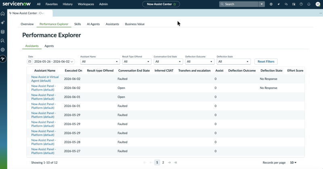Select the Agents sub-tab
This screenshot has width=323, height=169.
coord(49,46)
